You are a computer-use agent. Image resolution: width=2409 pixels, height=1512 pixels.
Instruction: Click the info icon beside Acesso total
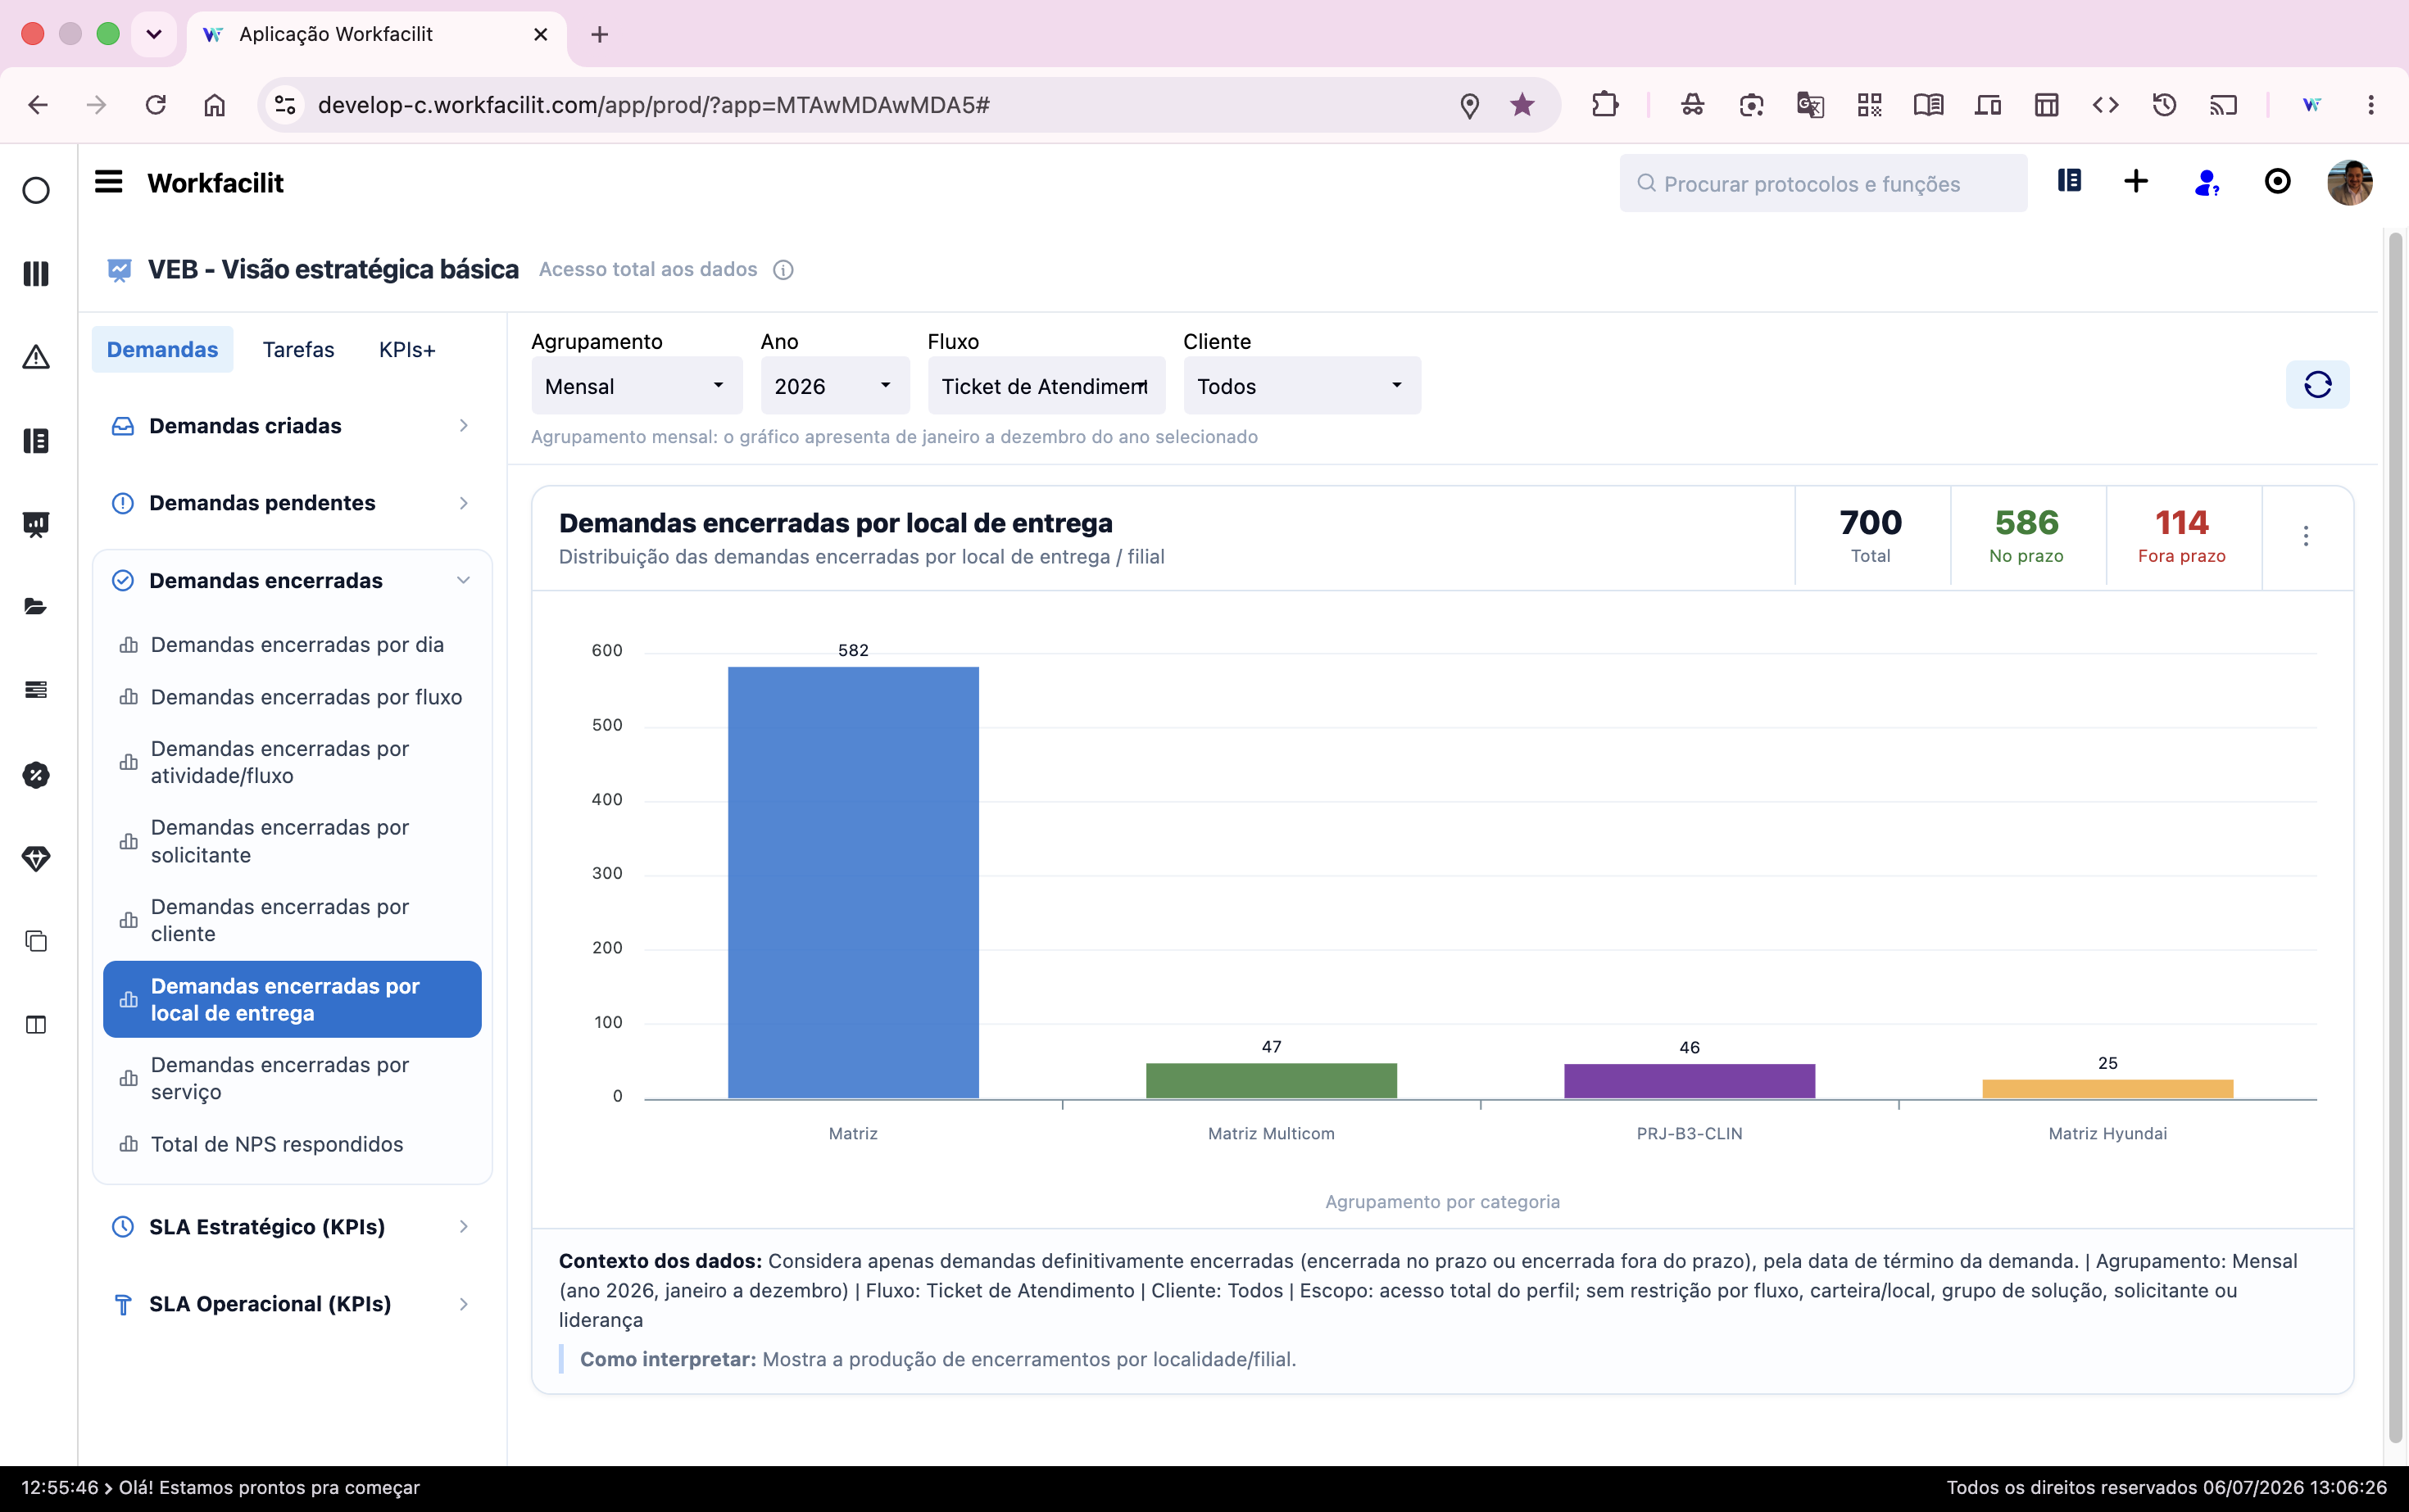tap(783, 270)
